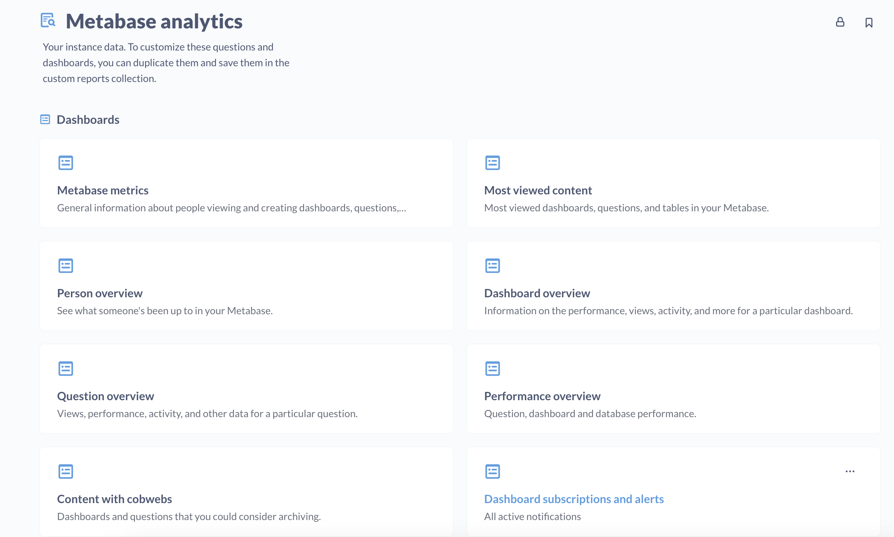Click 'See what someone's been up to' description
894x537 pixels.
click(165, 311)
